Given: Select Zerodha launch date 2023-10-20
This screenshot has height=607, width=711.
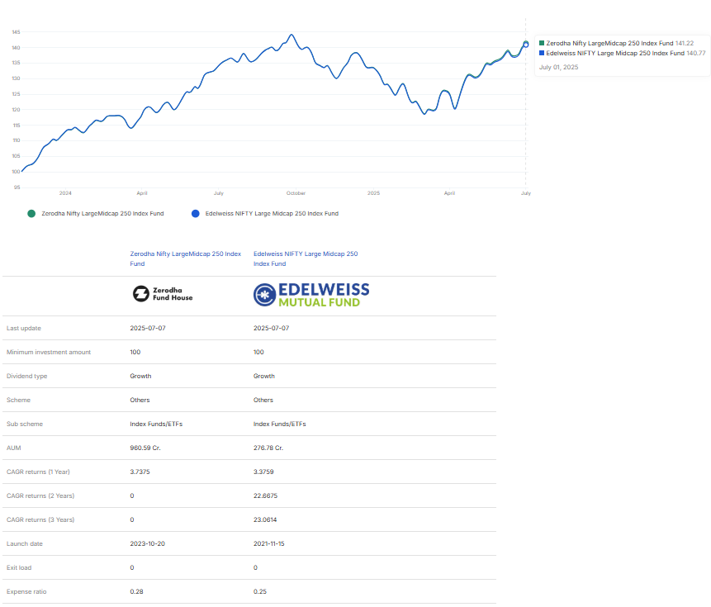Looking at the screenshot, I should 147,544.
